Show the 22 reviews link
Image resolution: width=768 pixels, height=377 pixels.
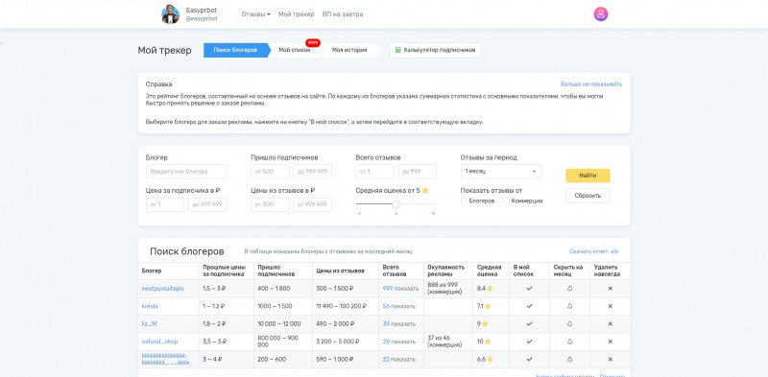(x=399, y=359)
